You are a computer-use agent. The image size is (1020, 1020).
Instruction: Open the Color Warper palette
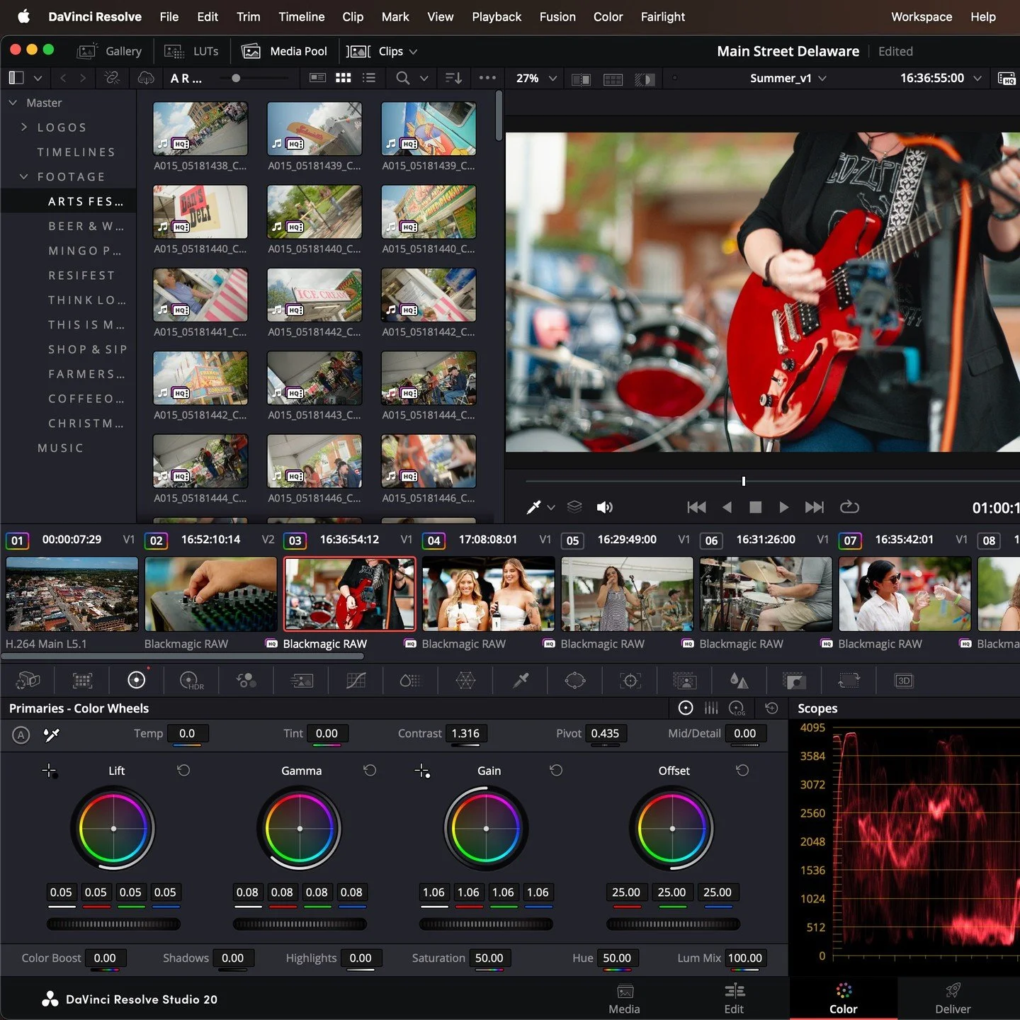(x=465, y=681)
